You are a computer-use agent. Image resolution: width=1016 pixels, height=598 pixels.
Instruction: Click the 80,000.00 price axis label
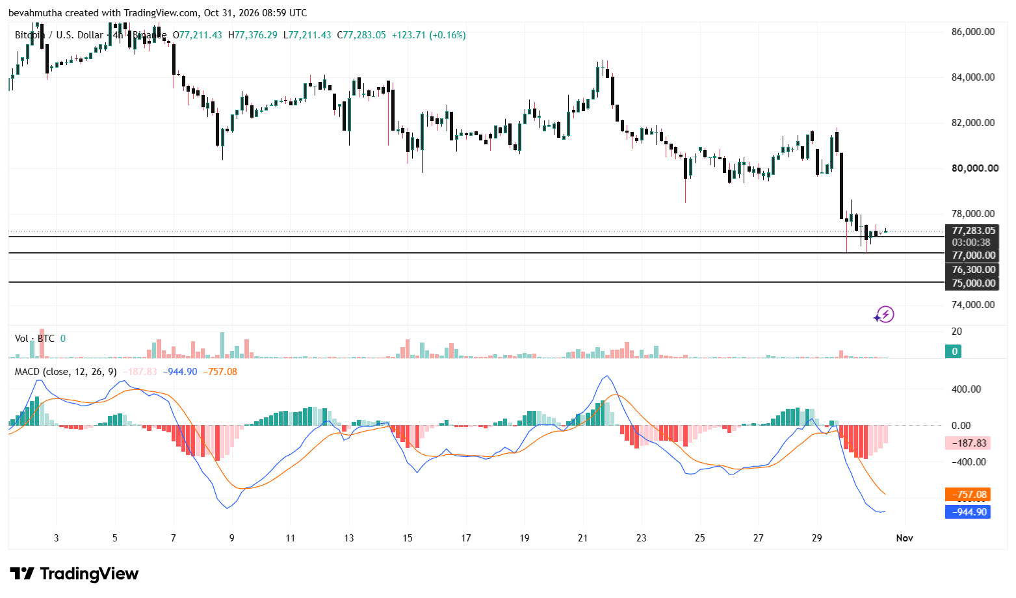975,168
